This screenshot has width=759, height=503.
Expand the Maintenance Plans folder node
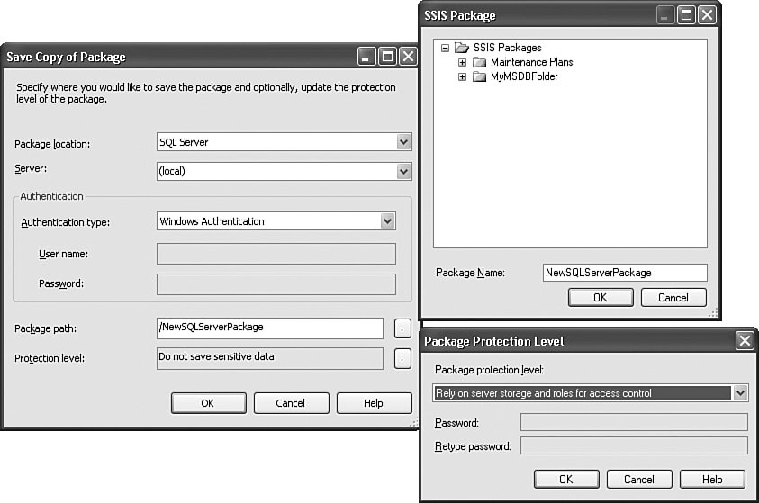click(x=462, y=62)
